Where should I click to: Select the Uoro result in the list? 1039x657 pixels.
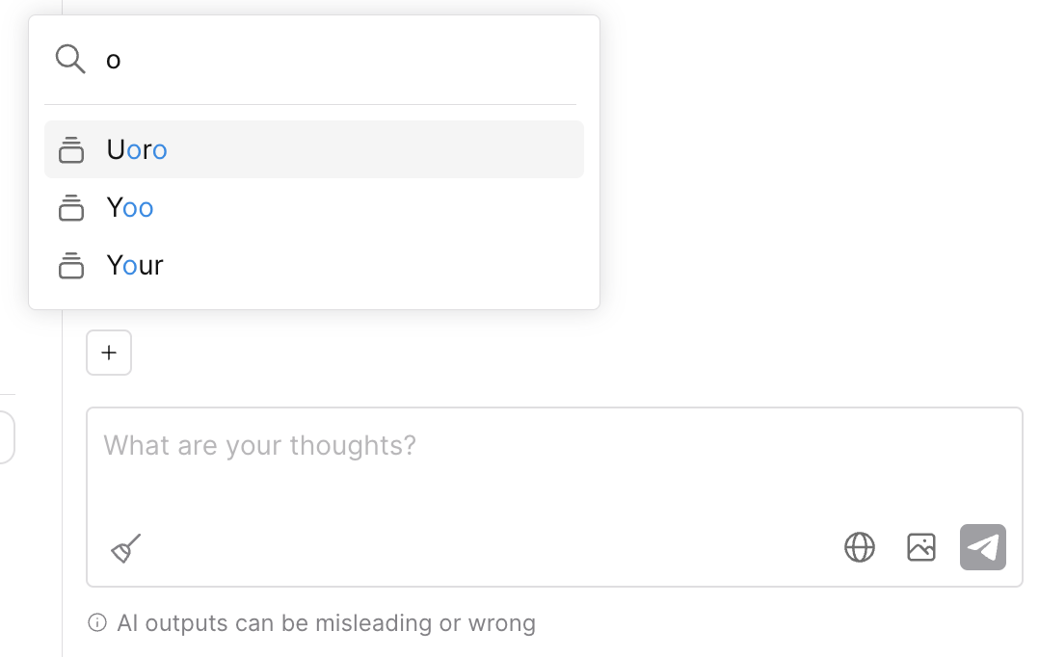137,150
